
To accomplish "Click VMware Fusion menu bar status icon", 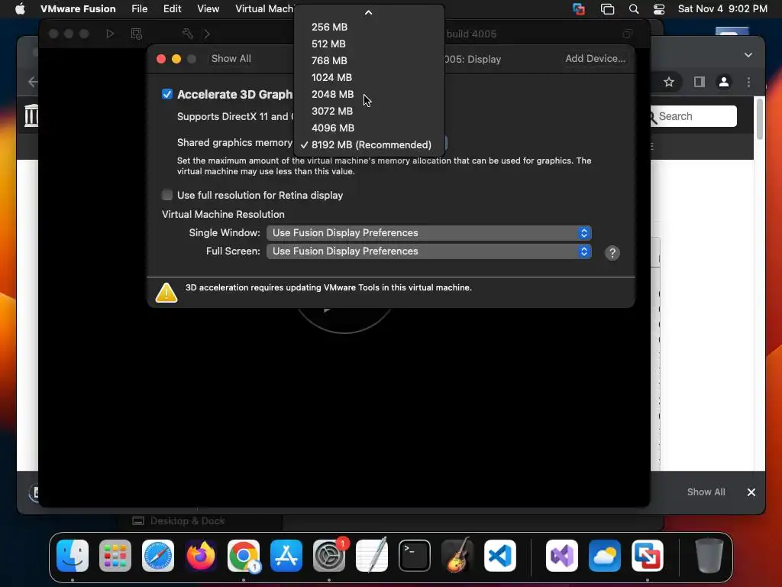I will click(579, 9).
